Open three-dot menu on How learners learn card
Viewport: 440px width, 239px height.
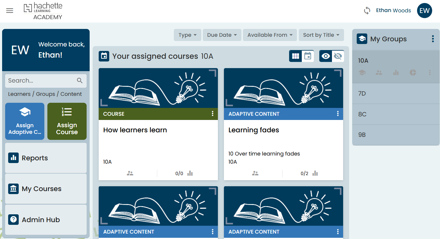pyautogui.click(x=212, y=114)
